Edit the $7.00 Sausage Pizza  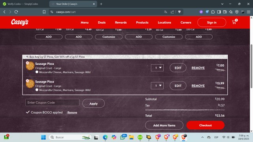click(178, 68)
